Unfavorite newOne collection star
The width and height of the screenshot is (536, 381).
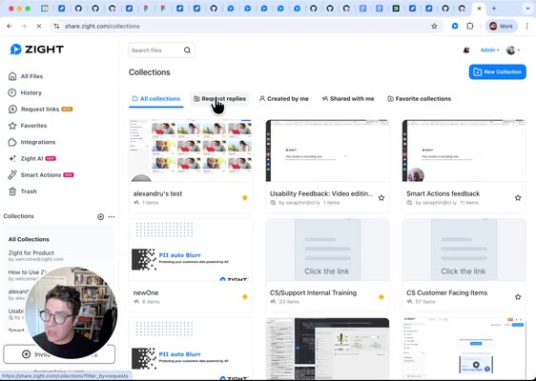[245, 296]
